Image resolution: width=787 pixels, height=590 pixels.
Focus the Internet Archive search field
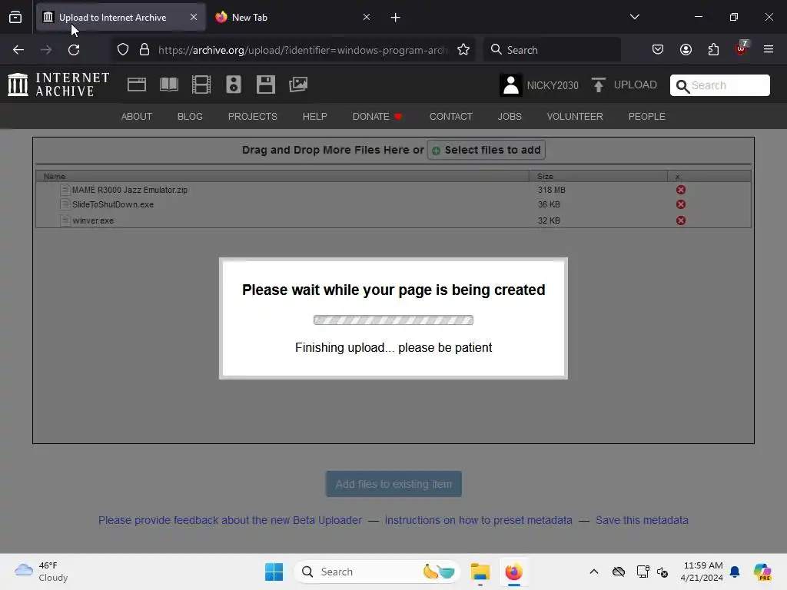[x=719, y=85]
